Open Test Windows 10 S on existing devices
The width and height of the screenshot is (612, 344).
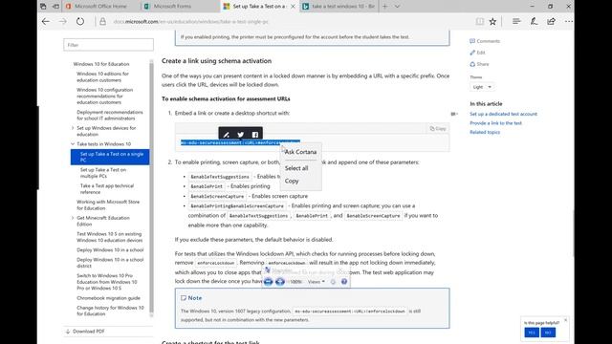109,237
